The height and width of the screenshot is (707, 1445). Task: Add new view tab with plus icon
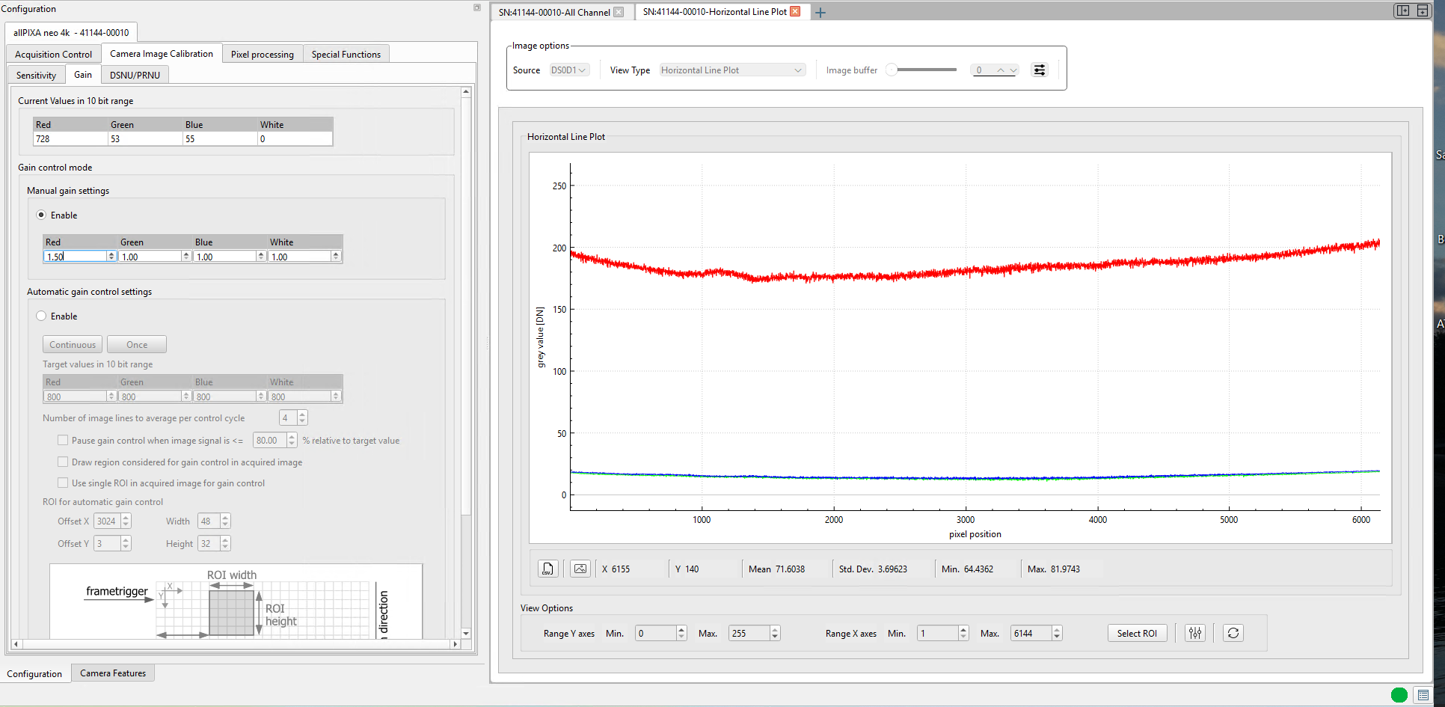coord(820,13)
